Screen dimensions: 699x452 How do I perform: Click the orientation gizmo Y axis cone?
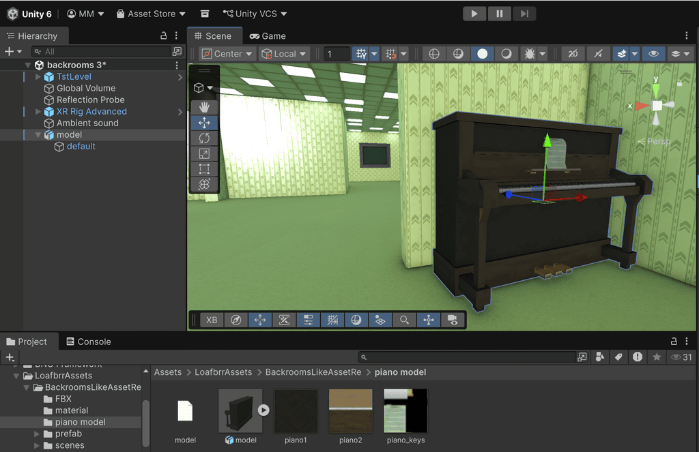click(x=656, y=89)
